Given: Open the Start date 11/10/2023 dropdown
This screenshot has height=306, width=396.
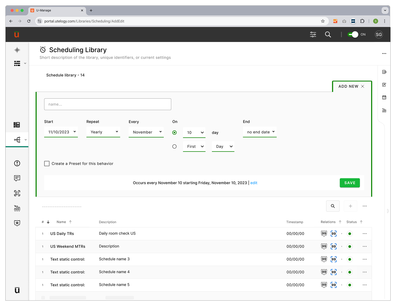Looking at the screenshot, I should click(61, 132).
